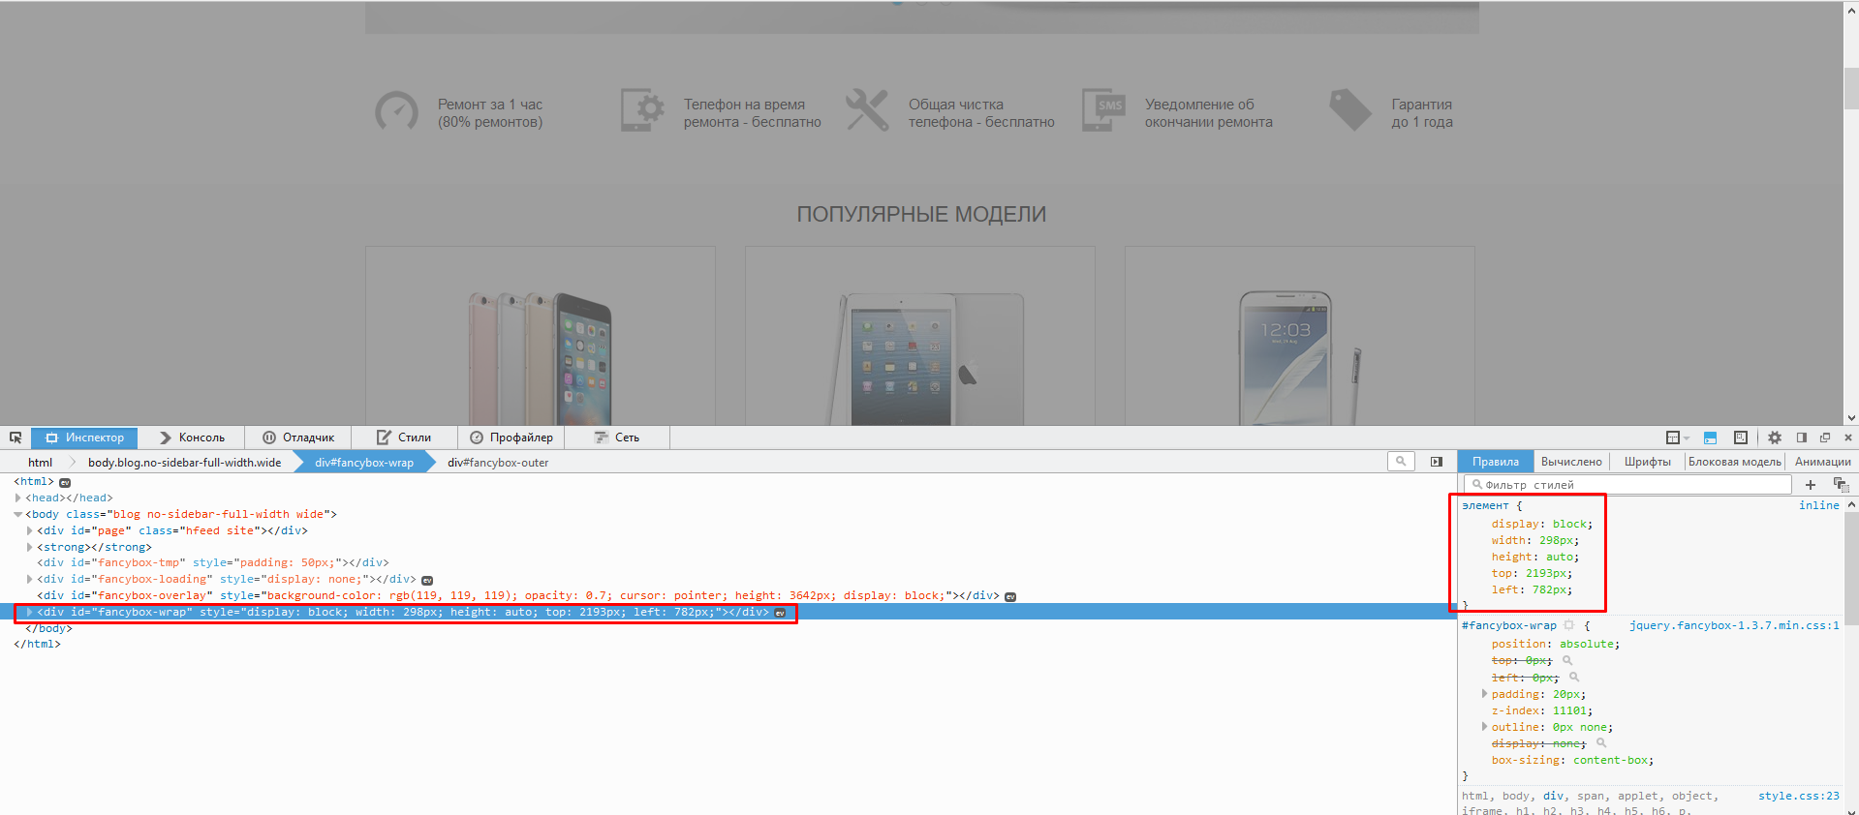Screen dimensions: 1859x815
Task: Open responsive design mode icon
Action: tap(1740, 438)
